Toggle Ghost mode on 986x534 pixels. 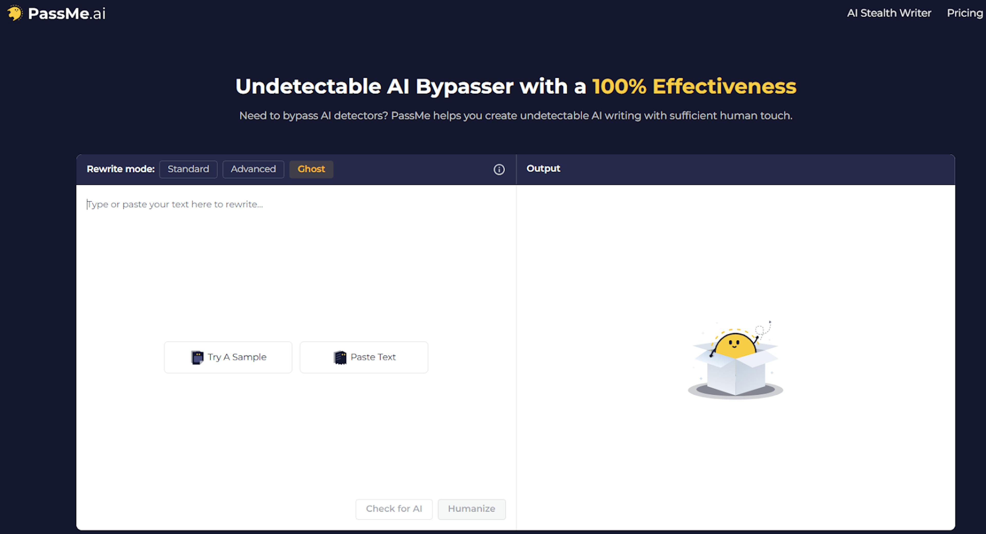pyautogui.click(x=310, y=169)
